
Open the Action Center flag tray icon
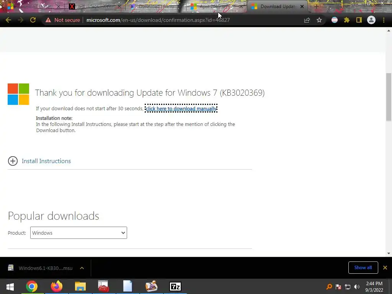(338, 286)
